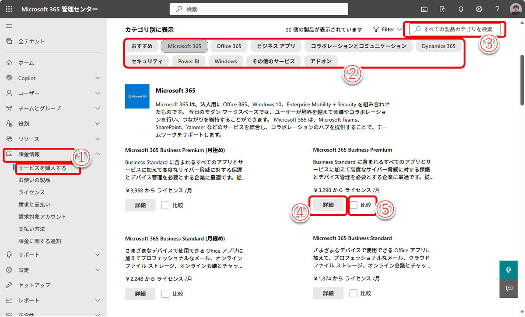525x317 pixels.
Task: Open the feedback chat button
Action: point(509,288)
